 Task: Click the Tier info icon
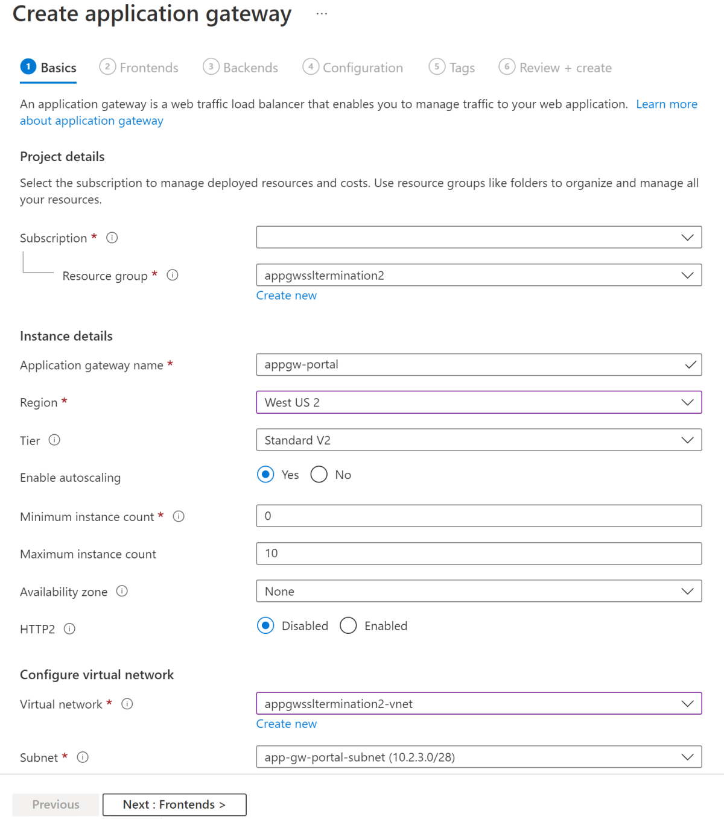(55, 440)
